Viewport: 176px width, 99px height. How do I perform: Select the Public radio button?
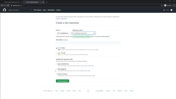(56, 48)
